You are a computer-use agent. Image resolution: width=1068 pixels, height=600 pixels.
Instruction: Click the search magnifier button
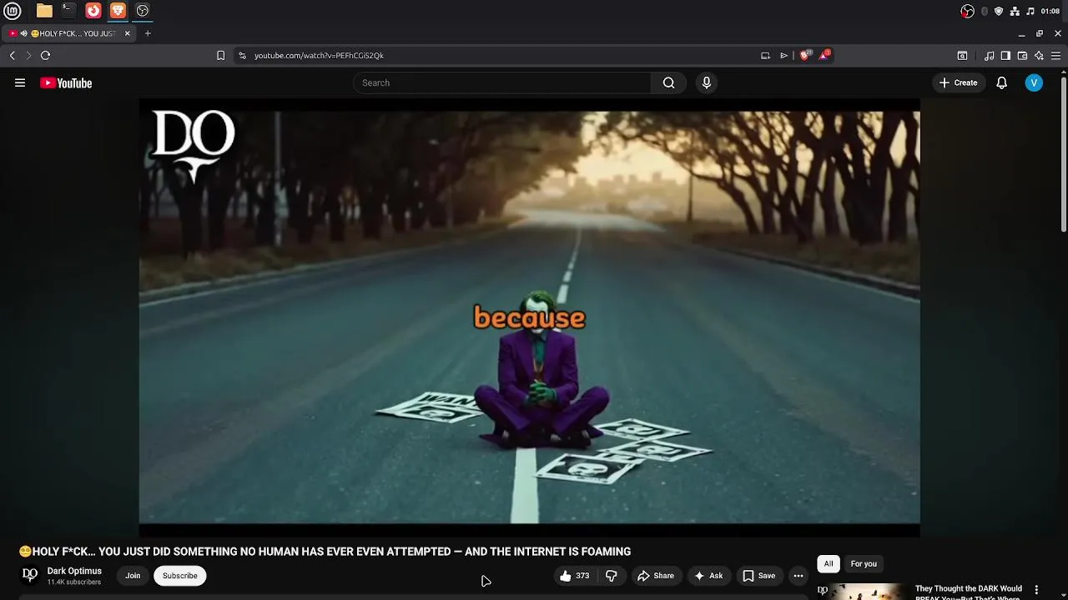tap(668, 82)
